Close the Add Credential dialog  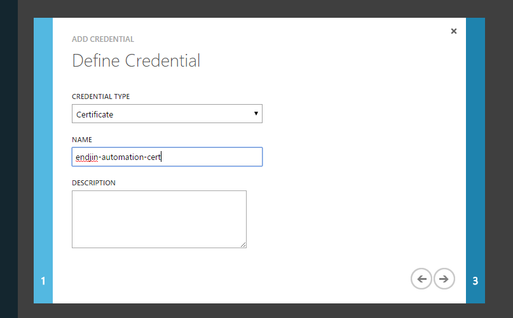point(453,31)
